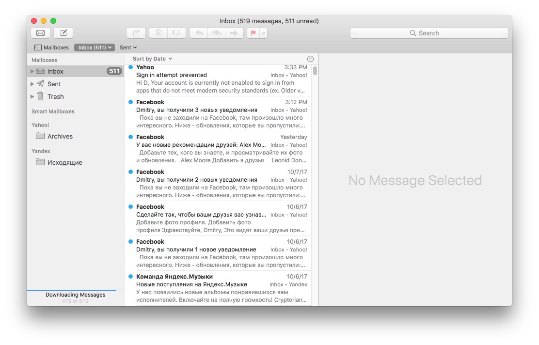Click the Delete trash icon in toolbar
Screen dimensions: 539x345
pos(159,33)
